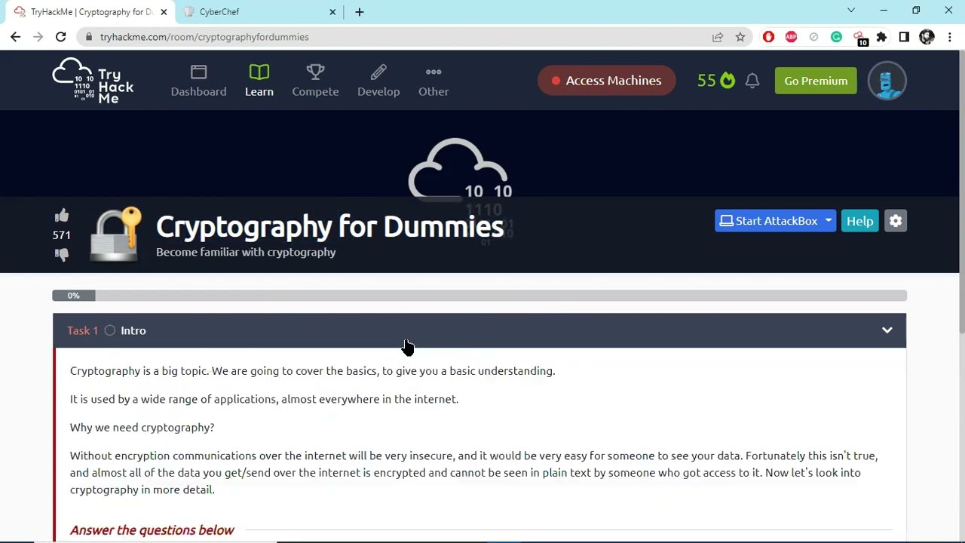Go back in browser history
Screen dimensions: 965x543
coord(15,37)
